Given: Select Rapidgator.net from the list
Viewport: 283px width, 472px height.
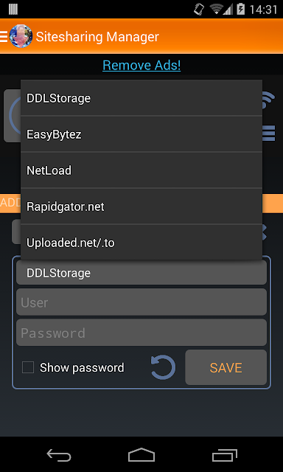Looking at the screenshot, I should 141,206.
